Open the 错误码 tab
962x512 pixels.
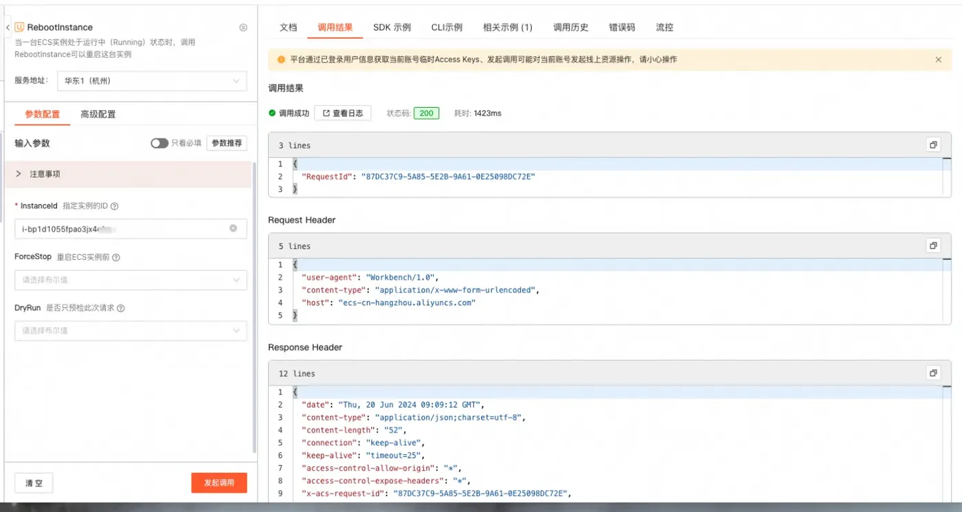(x=622, y=27)
